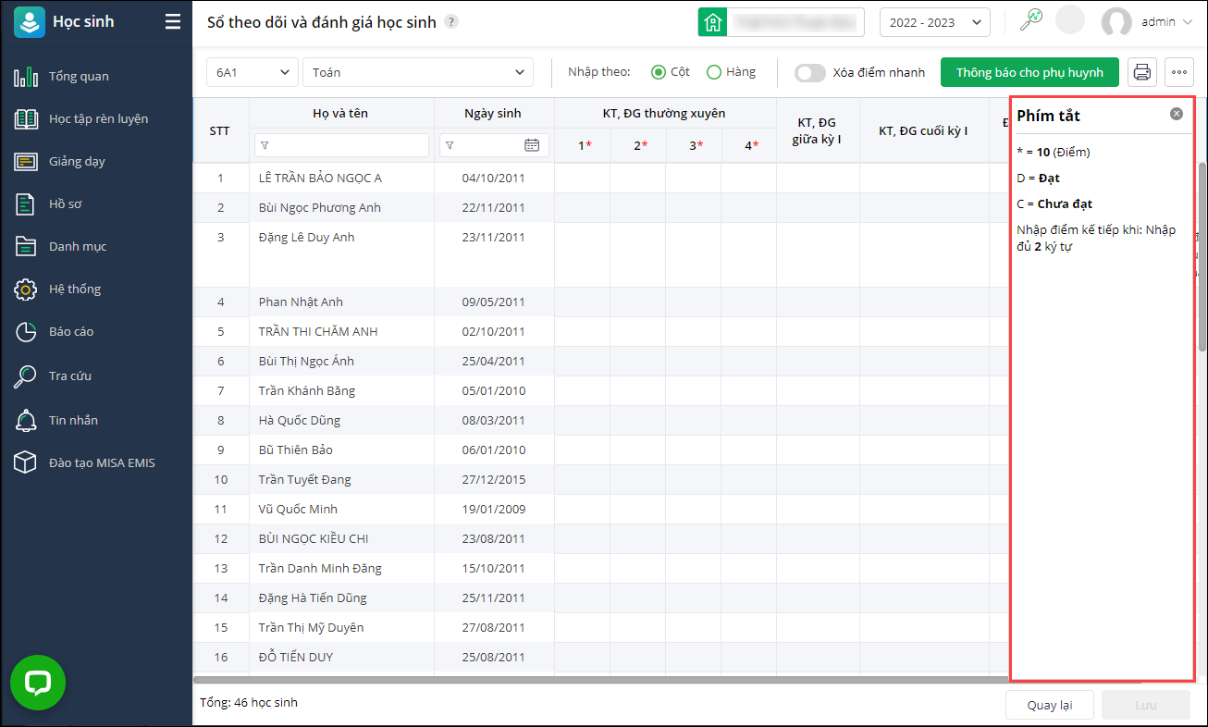Click the STT column header
The width and height of the screenshot is (1208, 727).
point(220,130)
